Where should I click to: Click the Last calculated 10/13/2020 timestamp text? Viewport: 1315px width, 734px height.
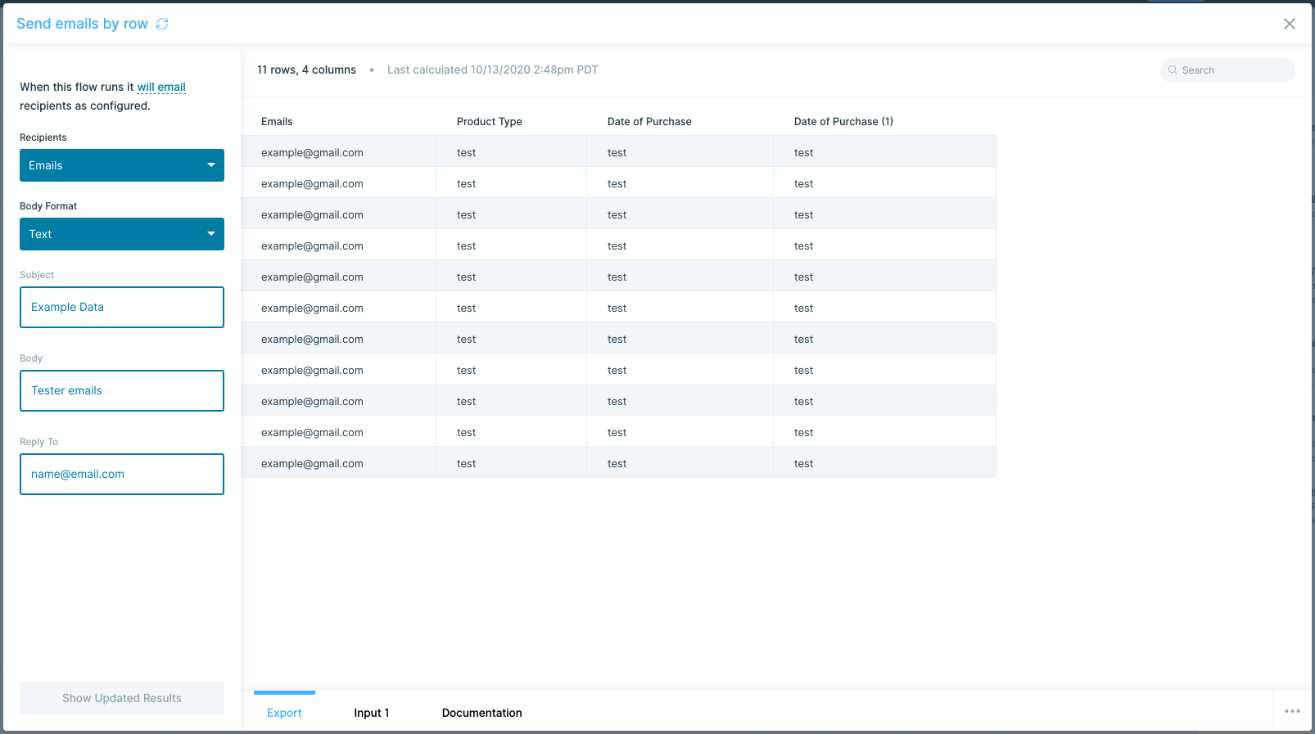pyautogui.click(x=493, y=70)
